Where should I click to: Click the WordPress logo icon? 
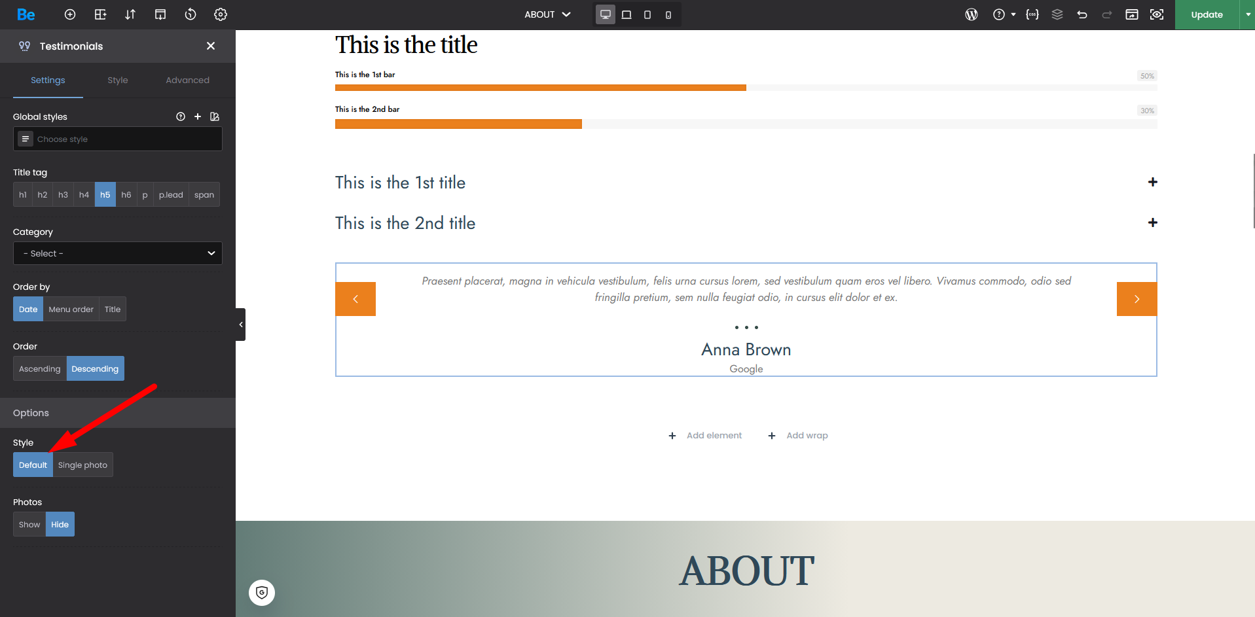[x=972, y=14]
